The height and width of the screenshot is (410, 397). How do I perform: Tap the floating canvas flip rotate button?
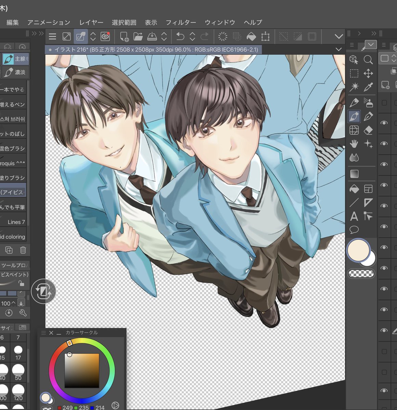pos(43,291)
